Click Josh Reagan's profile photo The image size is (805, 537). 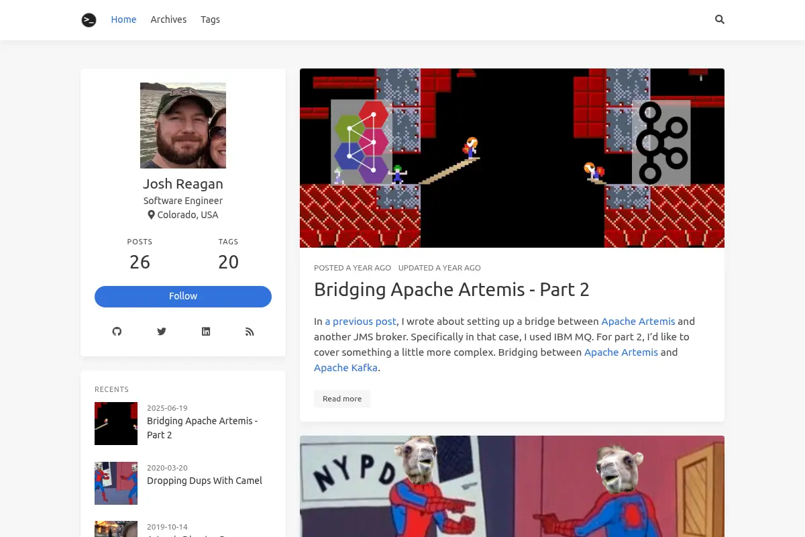[x=183, y=126]
